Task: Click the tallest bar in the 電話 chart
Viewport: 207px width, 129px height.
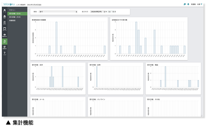Action: (165, 77)
